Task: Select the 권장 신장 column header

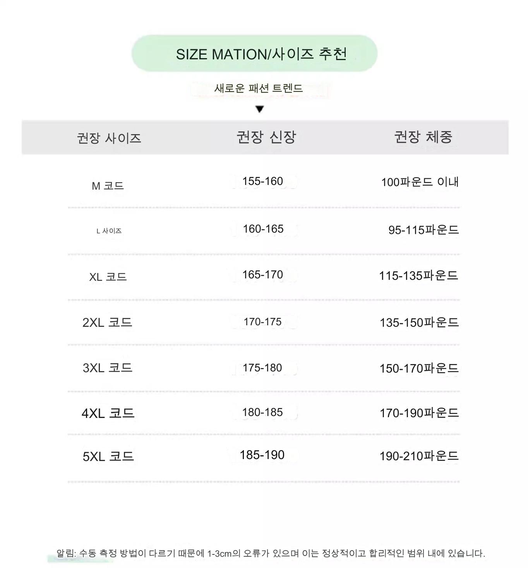Action: click(266, 137)
